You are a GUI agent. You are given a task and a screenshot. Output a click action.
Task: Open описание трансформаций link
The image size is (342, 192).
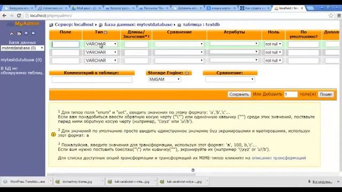coord(279,158)
